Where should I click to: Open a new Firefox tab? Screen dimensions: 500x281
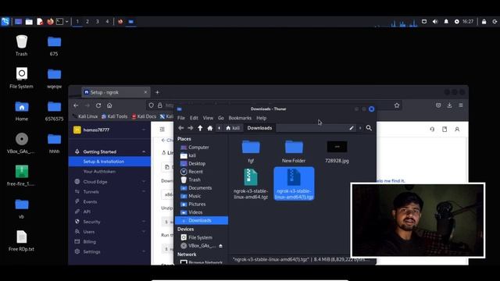coord(157,92)
